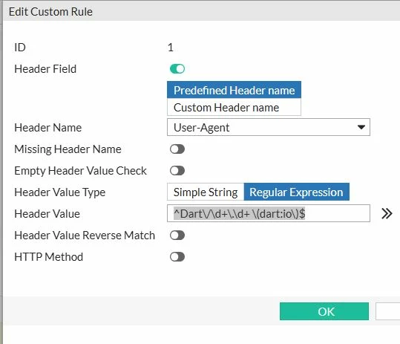Choose Regular Expression header value type
Viewport: 400px width, 344px height.
click(296, 192)
